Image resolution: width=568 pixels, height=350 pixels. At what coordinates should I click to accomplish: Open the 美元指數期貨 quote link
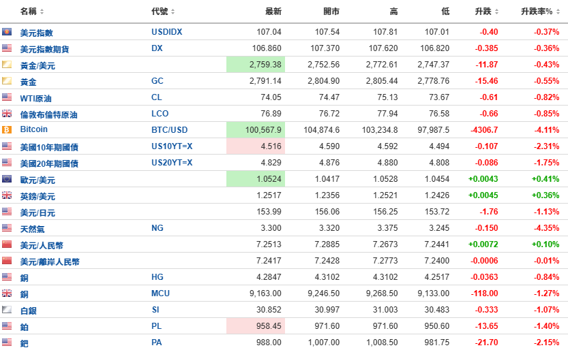44,49
